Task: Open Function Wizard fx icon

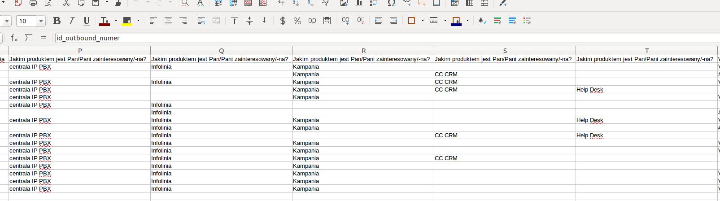Action: (x=14, y=38)
